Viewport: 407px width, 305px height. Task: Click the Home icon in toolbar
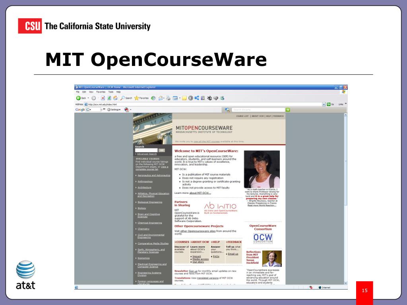[115, 98]
